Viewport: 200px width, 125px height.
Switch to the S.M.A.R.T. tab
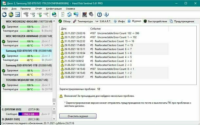[x=103, y=21]
